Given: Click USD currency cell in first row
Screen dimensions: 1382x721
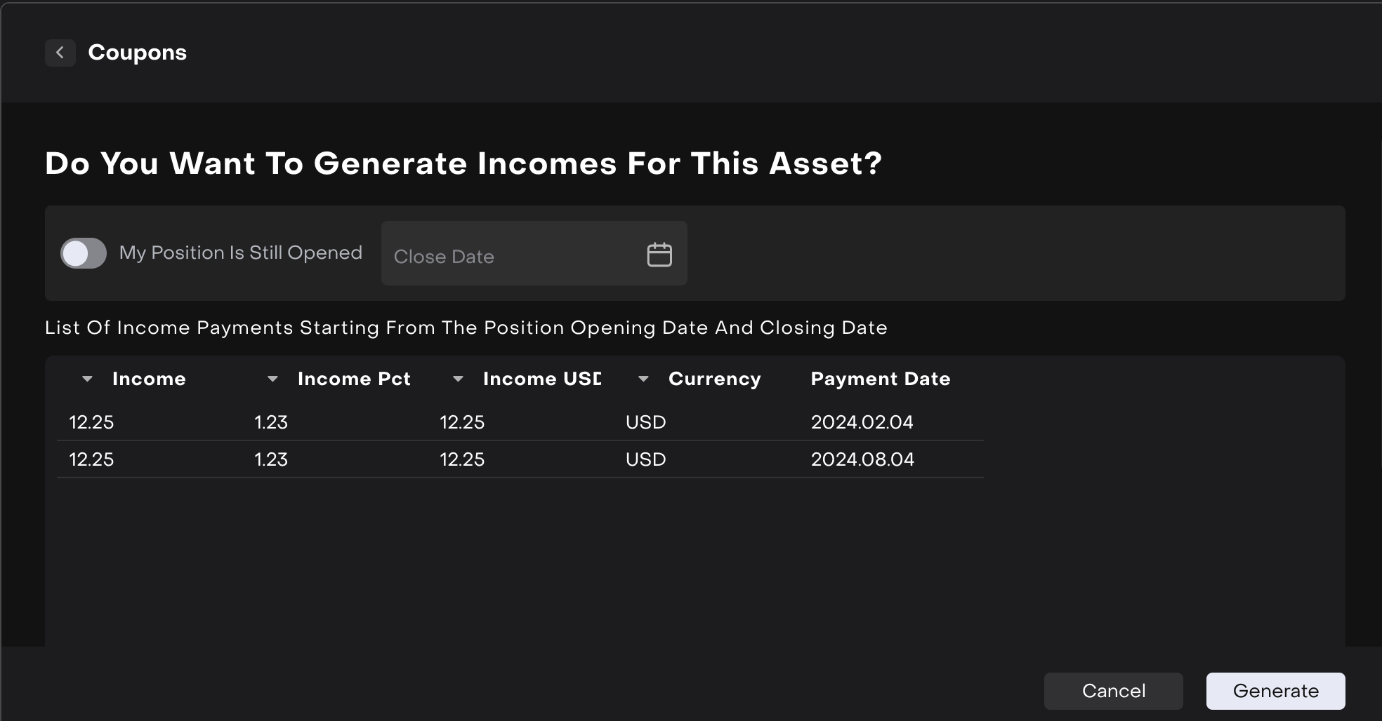Looking at the screenshot, I should (645, 422).
